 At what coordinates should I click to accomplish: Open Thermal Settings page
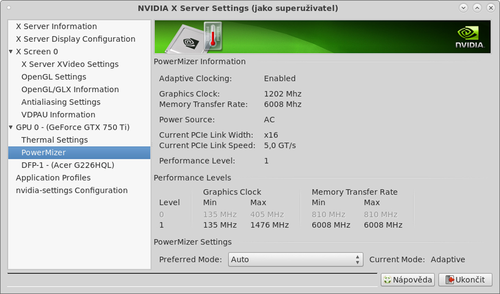point(54,140)
